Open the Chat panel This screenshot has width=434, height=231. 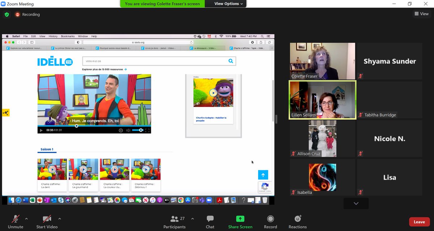[210, 222]
